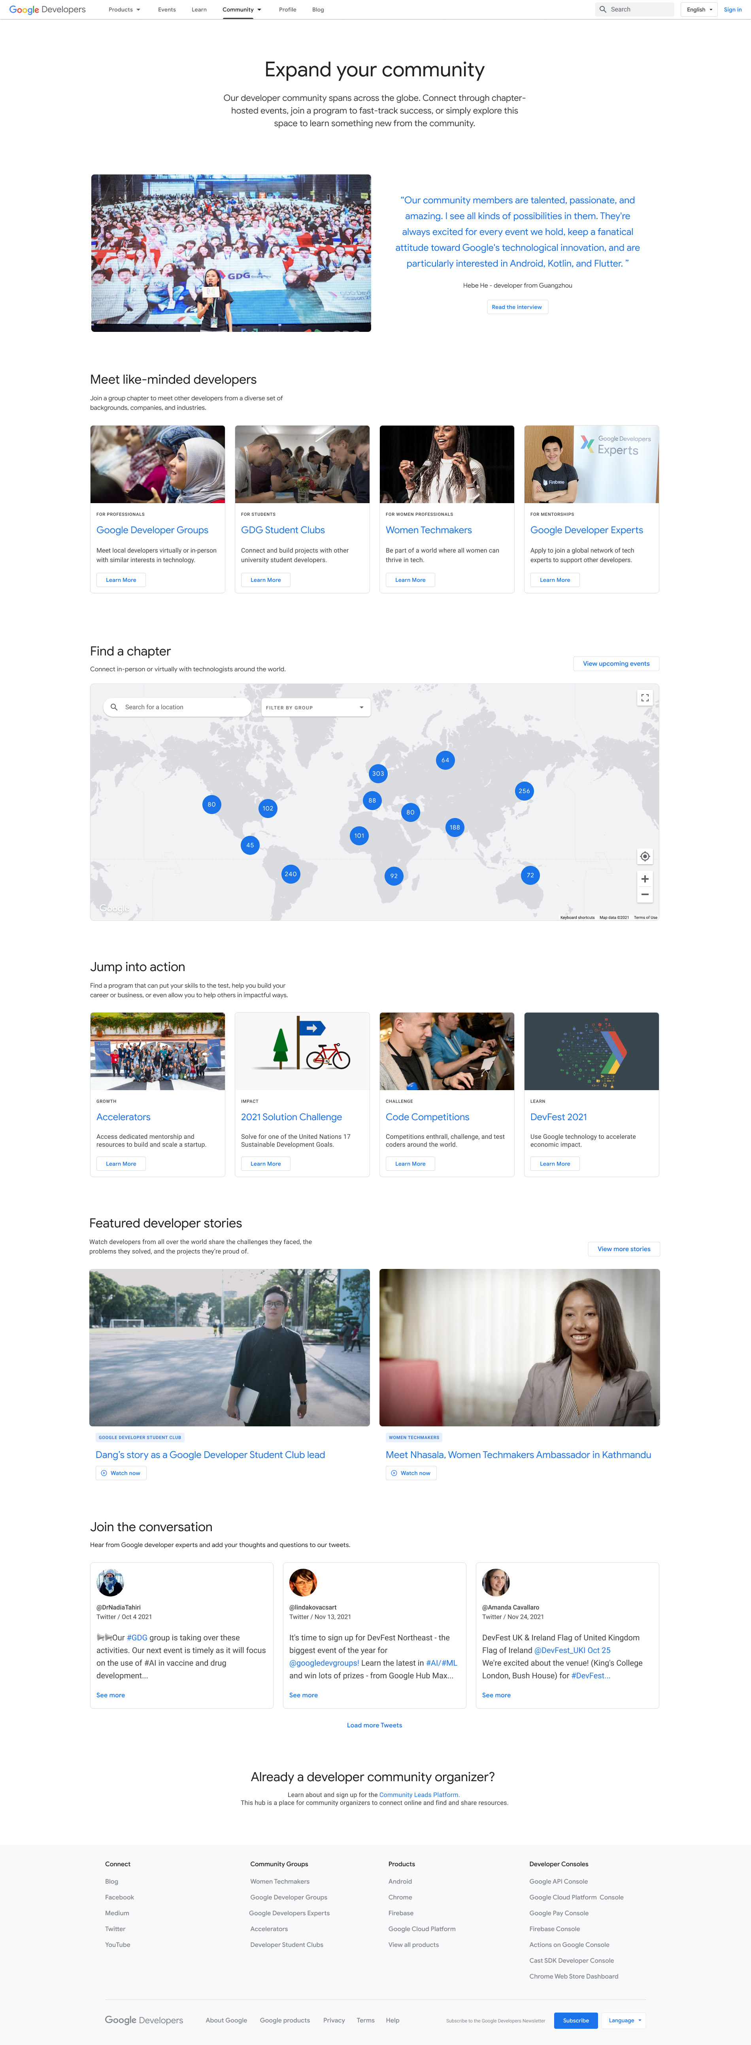Click Amanda Cavallaro profile avatar
Screen dimensions: 751x2045
point(496,1582)
